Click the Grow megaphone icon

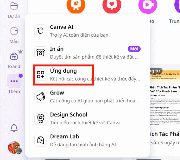coord(41,96)
